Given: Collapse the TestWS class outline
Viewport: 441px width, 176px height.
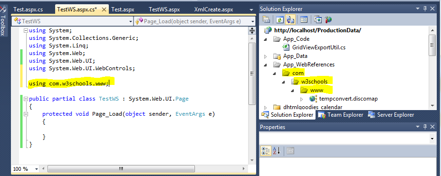Looking at the screenshot, I should click(26, 99).
